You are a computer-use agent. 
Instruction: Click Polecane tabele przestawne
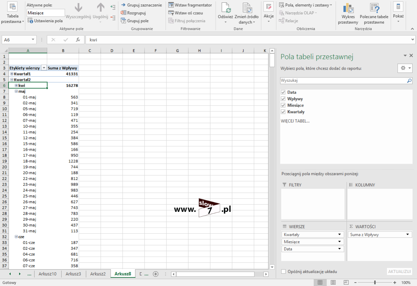(374, 14)
